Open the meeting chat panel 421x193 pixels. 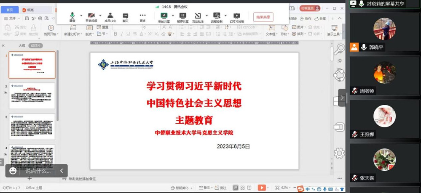click(126, 17)
